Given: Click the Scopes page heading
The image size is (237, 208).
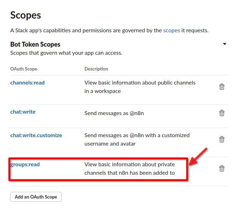Looking at the screenshot, I should (x=26, y=15).
